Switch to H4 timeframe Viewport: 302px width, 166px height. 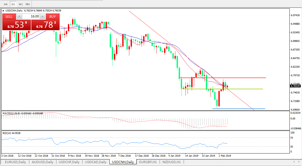click(5, 4)
